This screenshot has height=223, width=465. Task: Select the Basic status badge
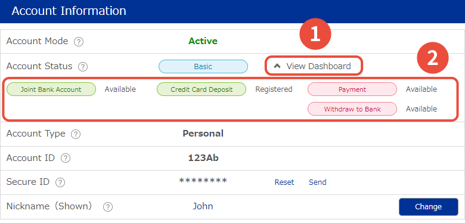[203, 66]
